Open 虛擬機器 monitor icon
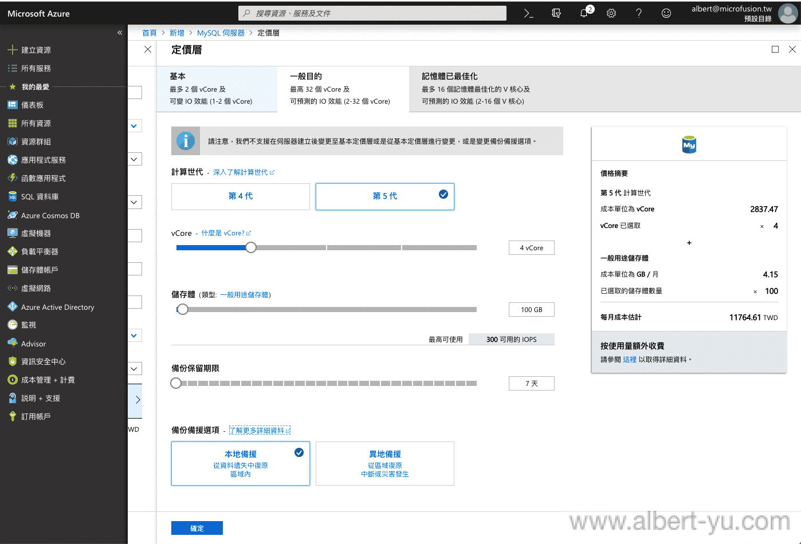 point(13,233)
